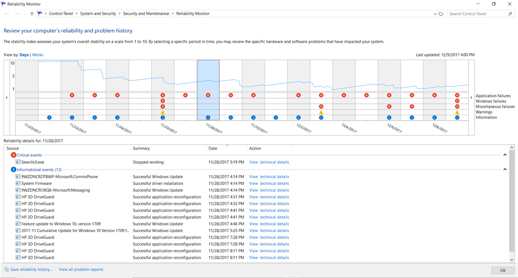Click the red Critical events error icon
The image size is (518, 278).
click(14, 155)
